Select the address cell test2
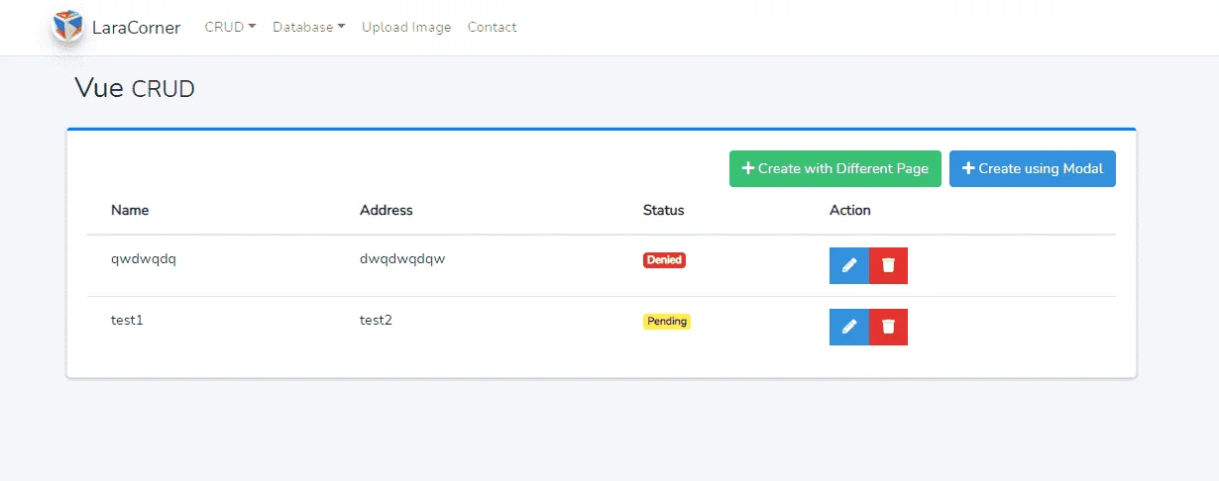Image resolution: width=1219 pixels, height=481 pixels. click(377, 321)
